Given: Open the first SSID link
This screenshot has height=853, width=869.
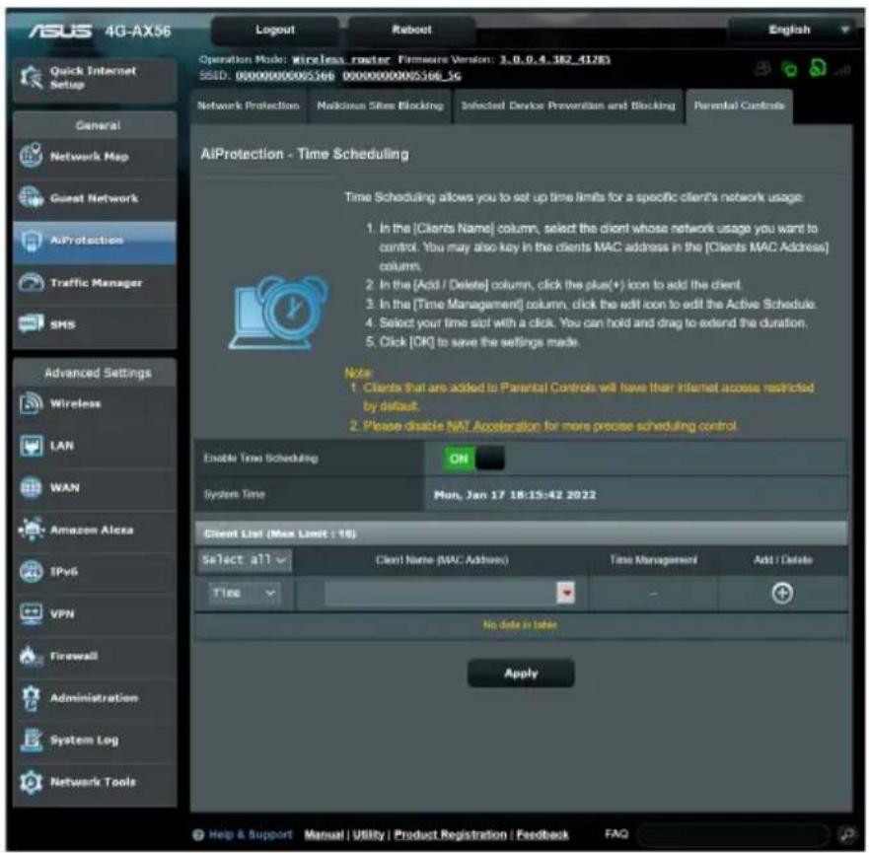Looking at the screenshot, I should coord(285,75).
